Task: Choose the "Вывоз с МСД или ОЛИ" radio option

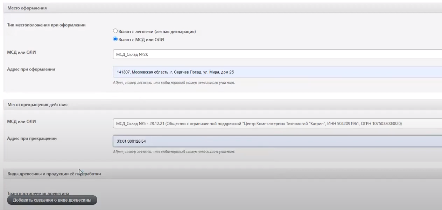Action: point(115,39)
